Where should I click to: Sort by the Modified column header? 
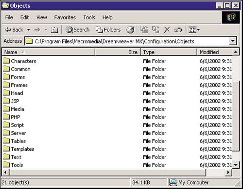(215, 52)
